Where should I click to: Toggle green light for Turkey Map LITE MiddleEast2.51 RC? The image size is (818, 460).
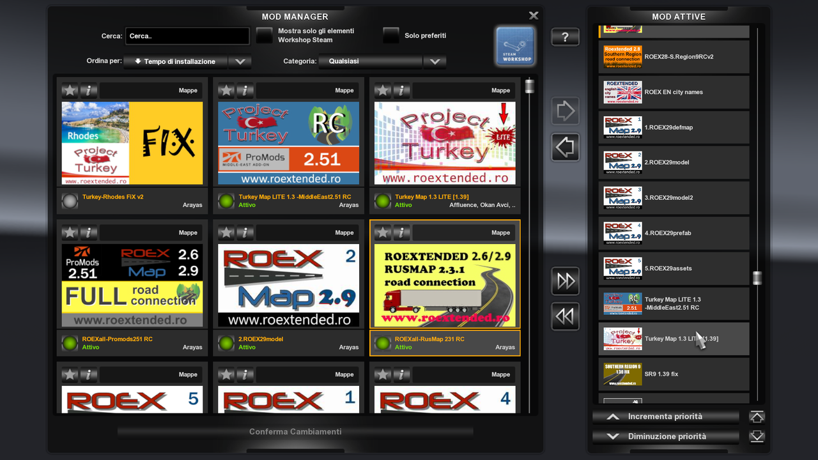click(x=226, y=201)
